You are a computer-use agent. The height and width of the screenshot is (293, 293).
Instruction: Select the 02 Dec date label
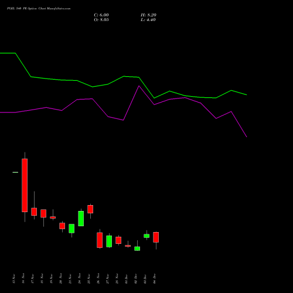click(136, 278)
